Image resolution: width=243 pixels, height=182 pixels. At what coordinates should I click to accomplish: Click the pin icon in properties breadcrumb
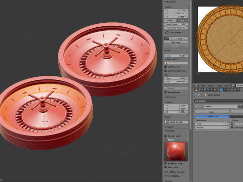click(x=195, y=95)
